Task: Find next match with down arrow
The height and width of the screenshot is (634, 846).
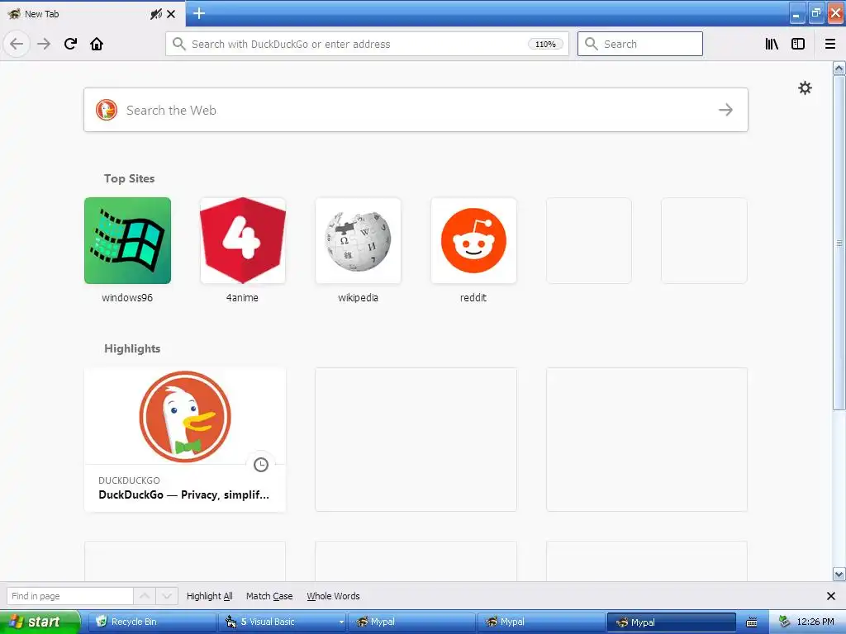Action: click(x=167, y=596)
